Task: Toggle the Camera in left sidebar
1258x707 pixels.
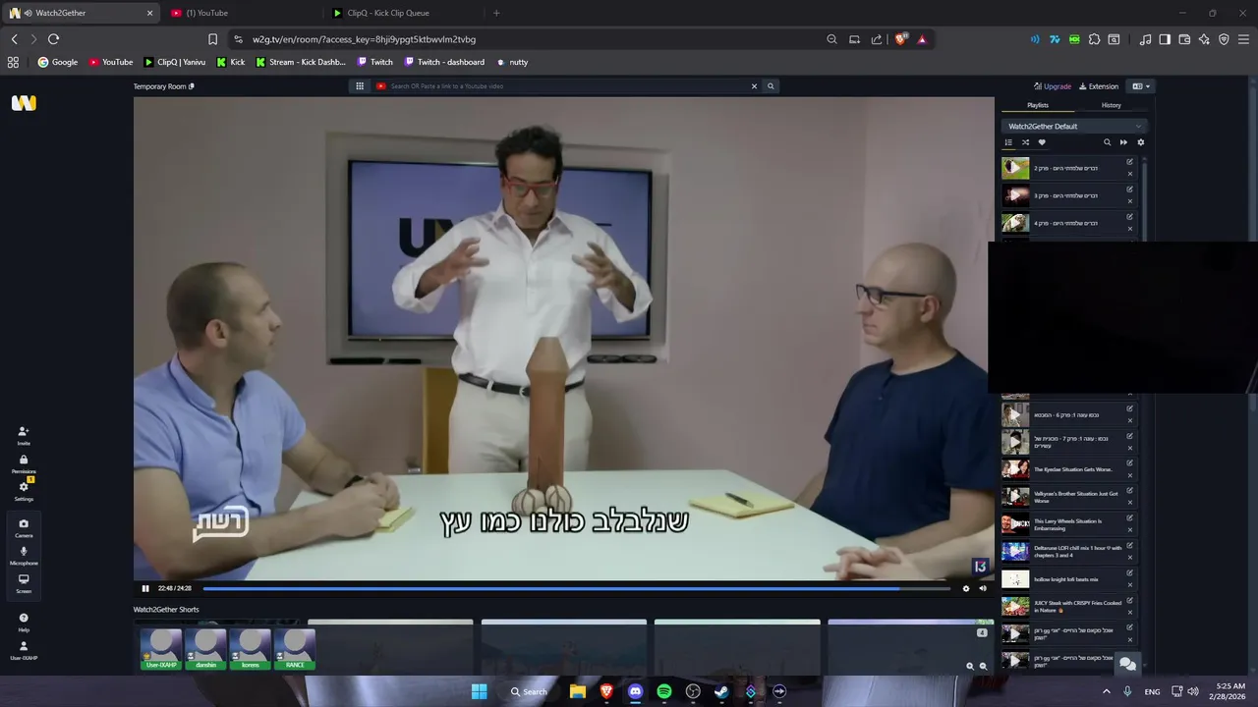Action: (x=24, y=528)
